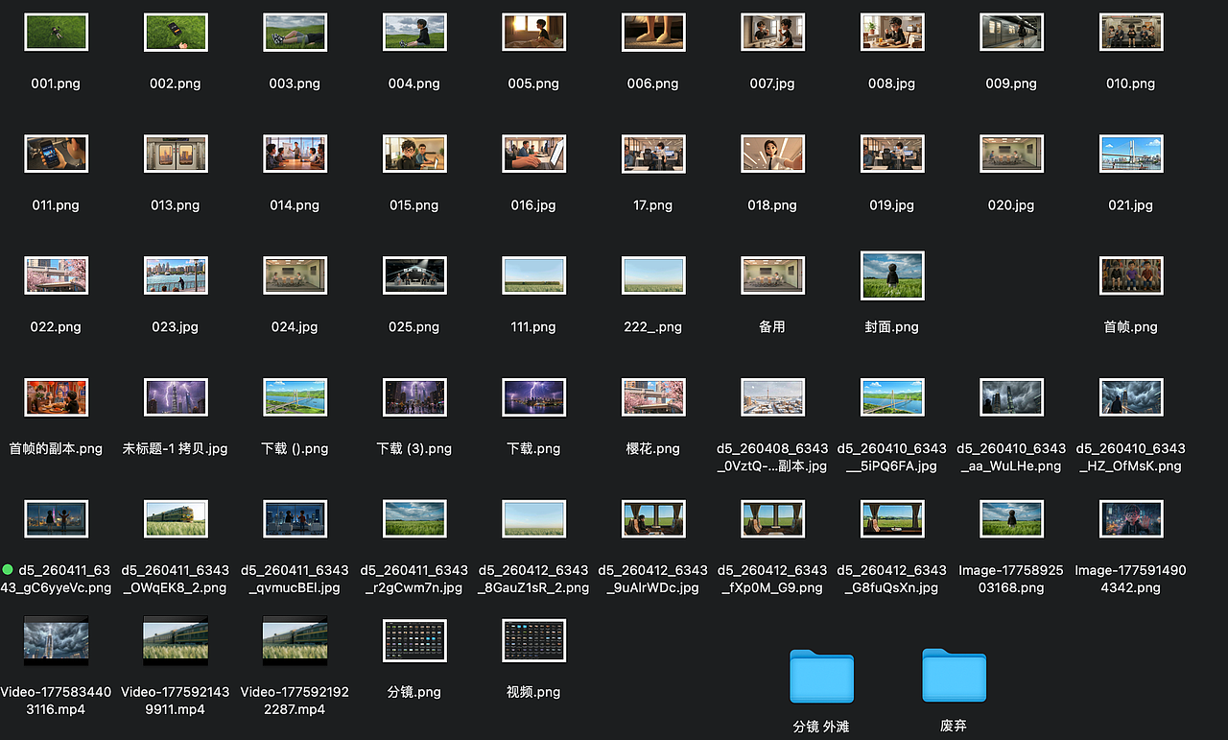Select the d5_260411_6343_qvmucBEl.jpg thumbnail
The width and height of the screenshot is (1228, 740).
point(295,518)
